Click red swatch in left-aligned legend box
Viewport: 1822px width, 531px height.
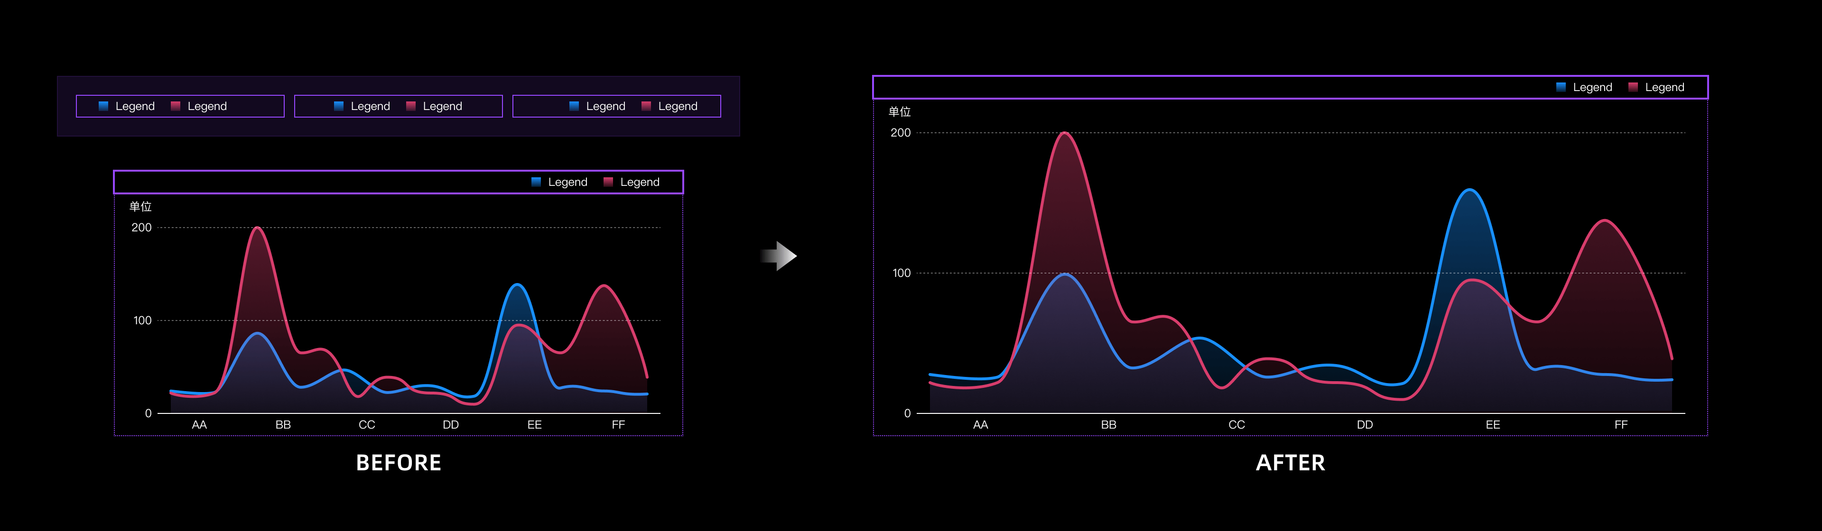click(x=176, y=106)
